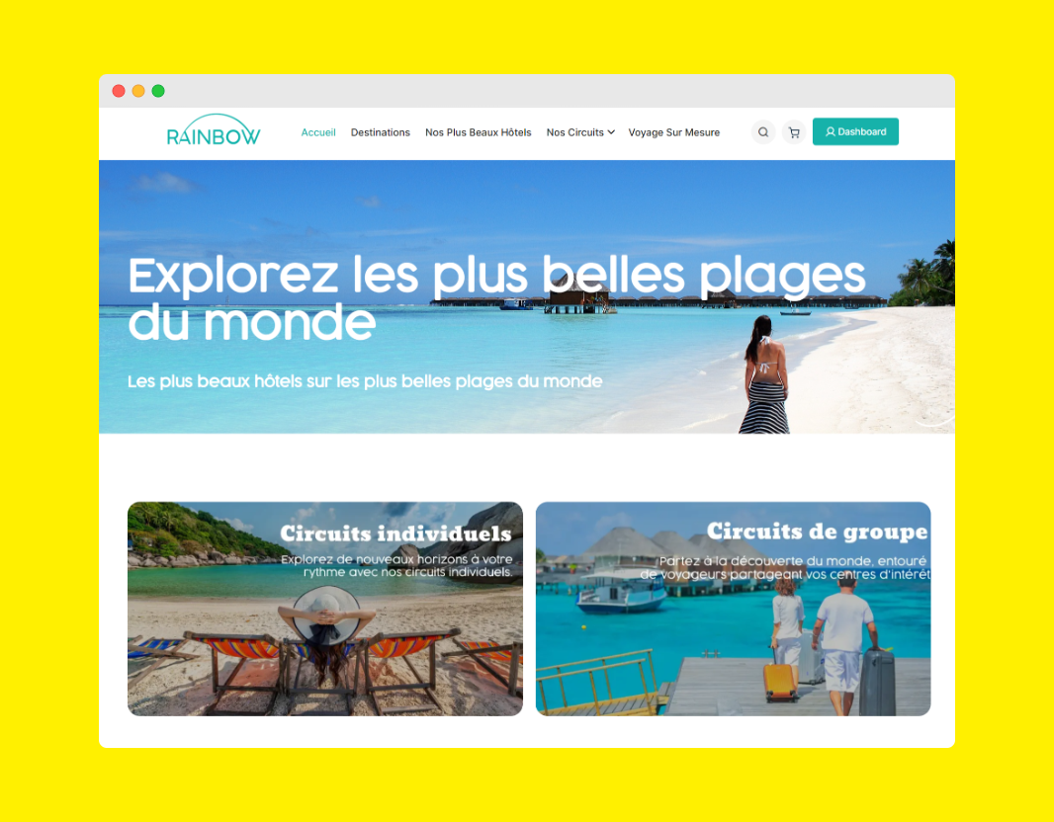
Task: Click the Rainbow logo
Action: pos(214,130)
